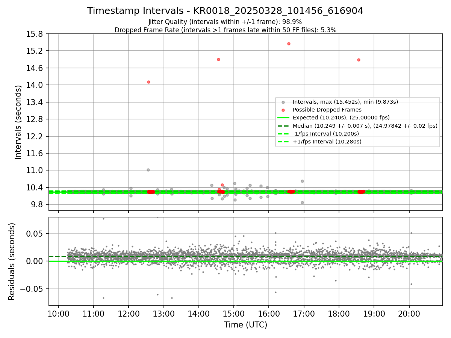Select the 'Jitter Quality' subtitle showing 98.9%
Image resolution: width=451 pixels, height=338 pixels.
point(225,22)
